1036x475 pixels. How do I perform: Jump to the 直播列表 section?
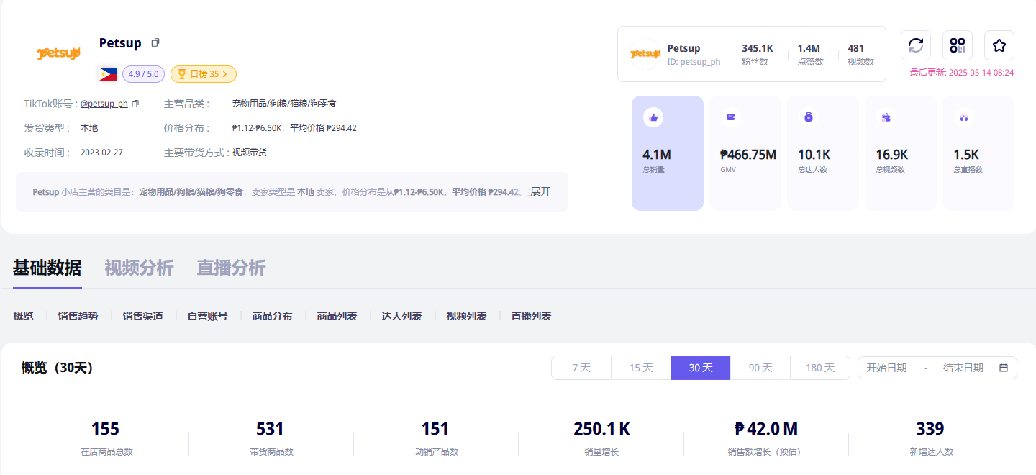point(531,316)
